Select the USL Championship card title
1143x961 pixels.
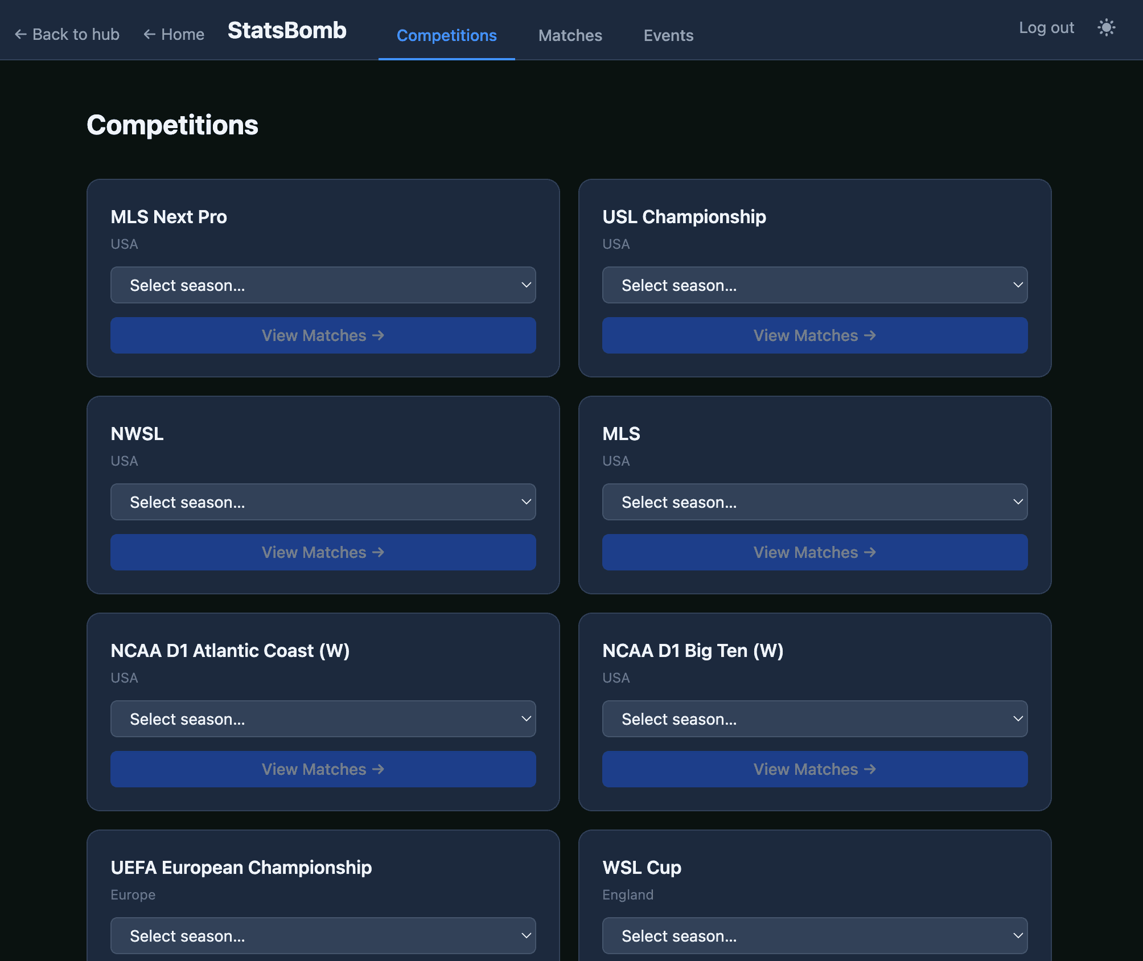tap(684, 217)
